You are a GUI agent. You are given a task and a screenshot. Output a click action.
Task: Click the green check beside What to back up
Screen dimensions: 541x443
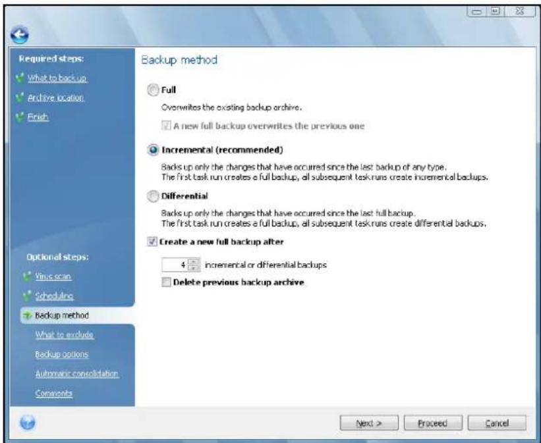(20, 78)
